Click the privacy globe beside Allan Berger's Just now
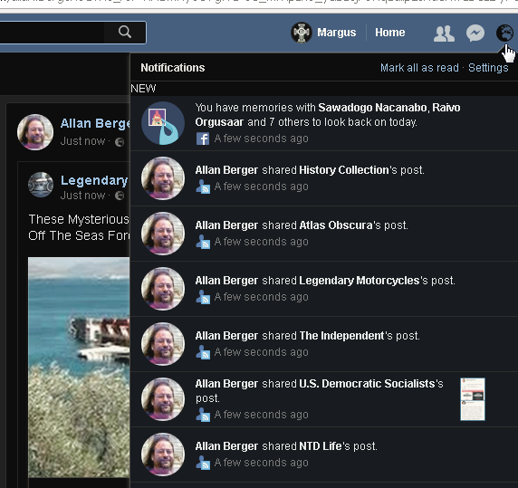518x488 pixels. pyautogui.click(x=120, y=142)
